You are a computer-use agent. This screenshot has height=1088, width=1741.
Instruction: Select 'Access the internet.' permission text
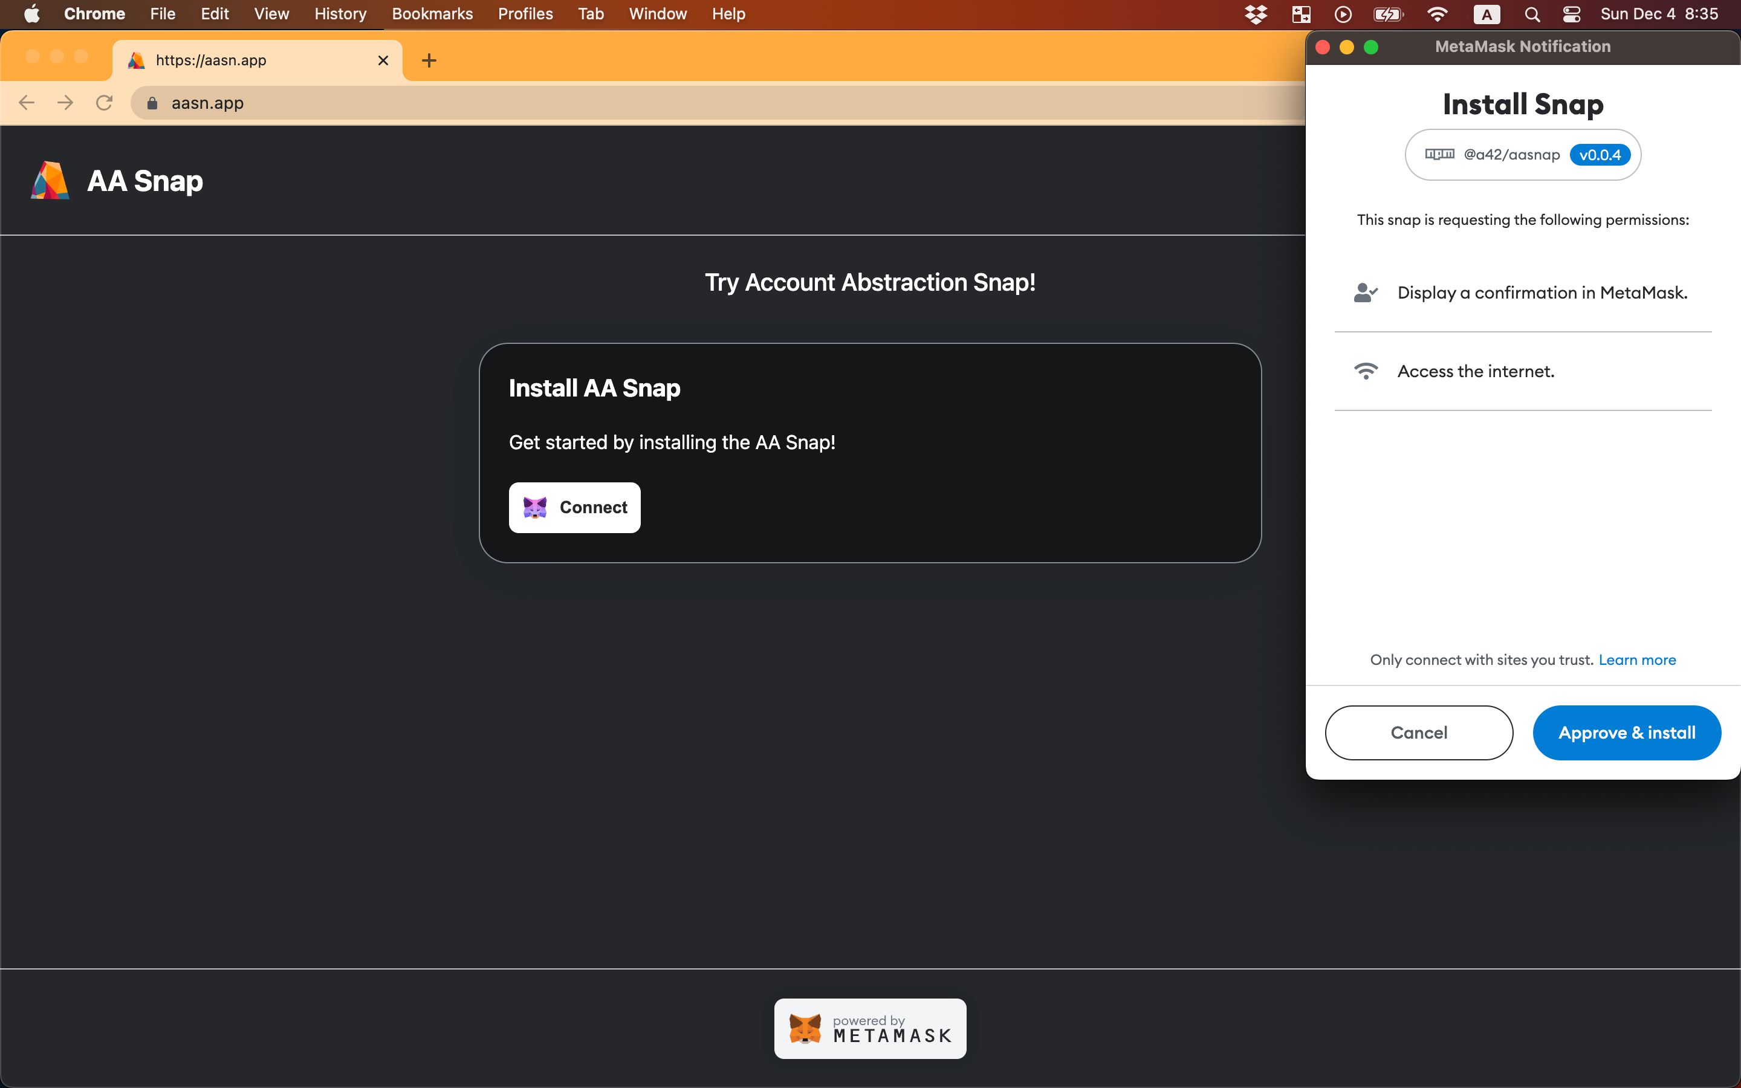[x=1476, y=371]
